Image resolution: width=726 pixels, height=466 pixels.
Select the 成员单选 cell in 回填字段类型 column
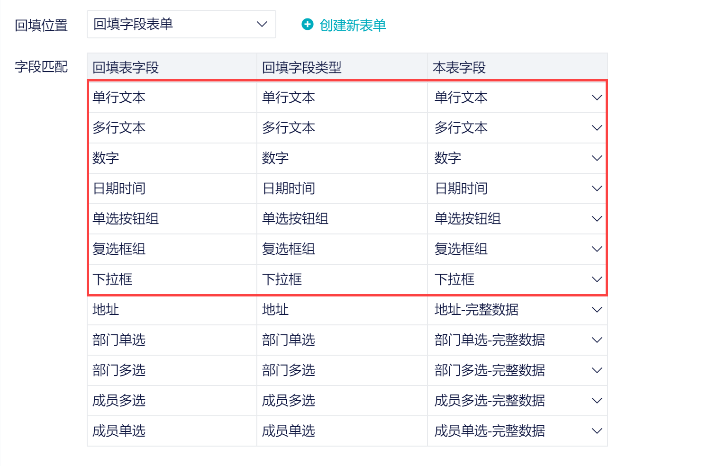289,431
